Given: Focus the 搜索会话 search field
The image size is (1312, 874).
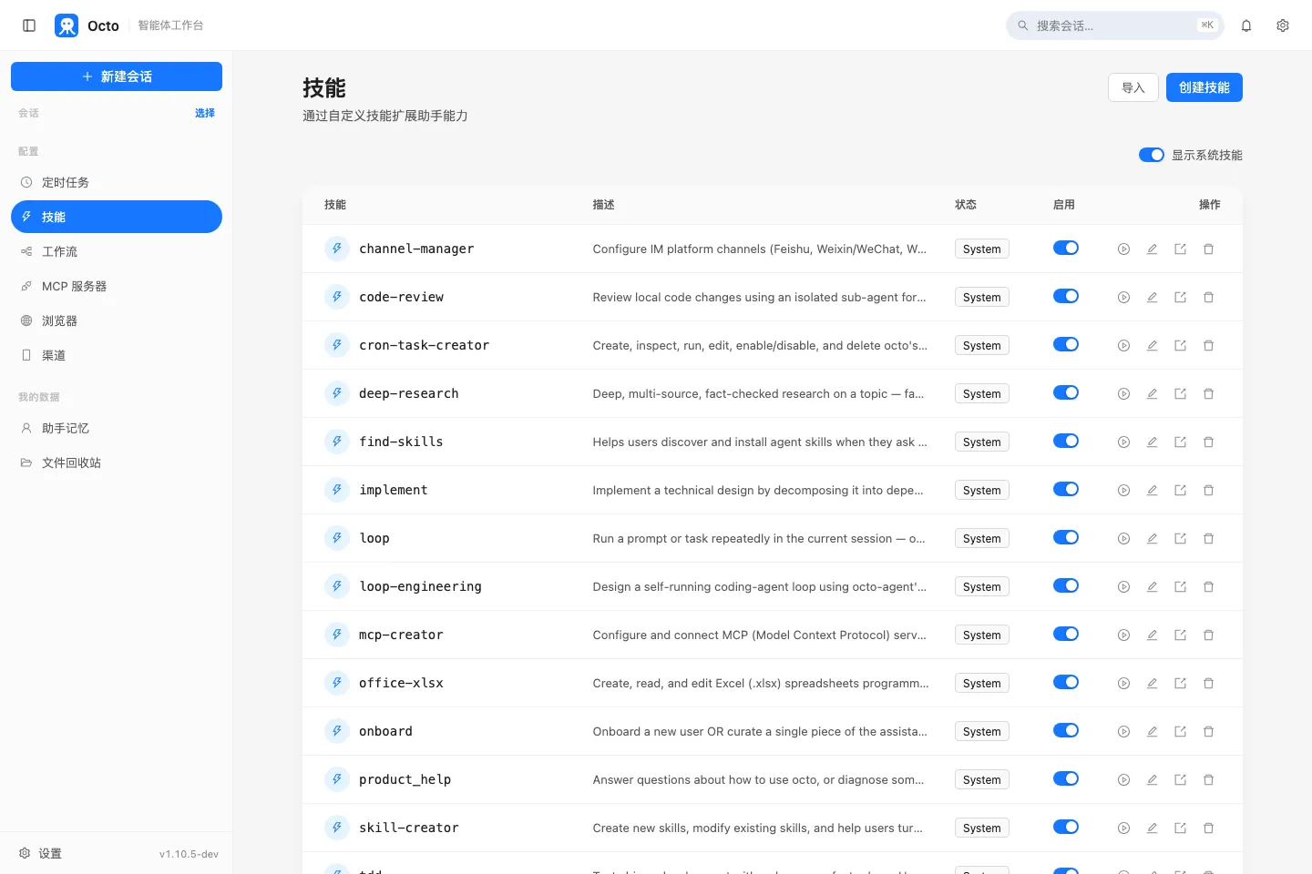Looking at the screenshot, I should 1115,25.
